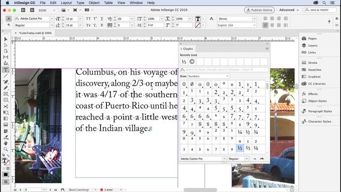Open the font family dropdown
This screenshot has width=341, height=192.
pos(52,19)
